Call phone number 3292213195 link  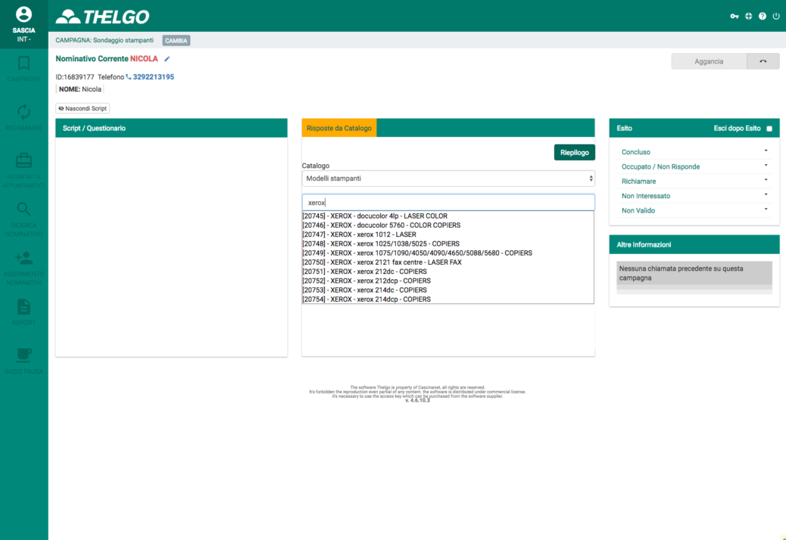[x=154, y=77]
